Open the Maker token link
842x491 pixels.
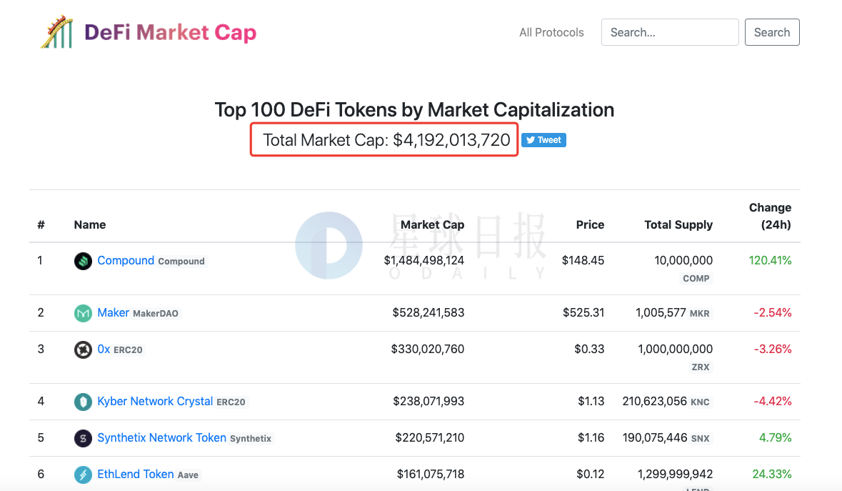point(114,312)
